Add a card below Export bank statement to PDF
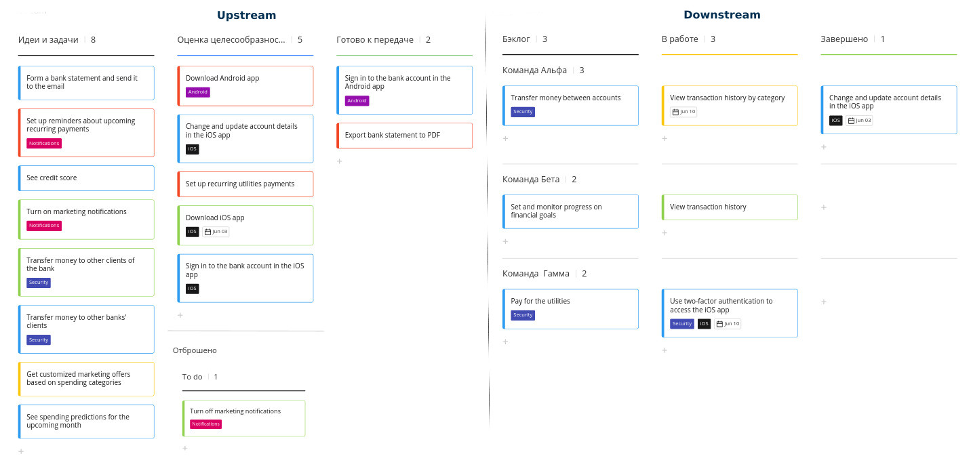Viewport: 971px width, 473px height. tap(340, 161)
